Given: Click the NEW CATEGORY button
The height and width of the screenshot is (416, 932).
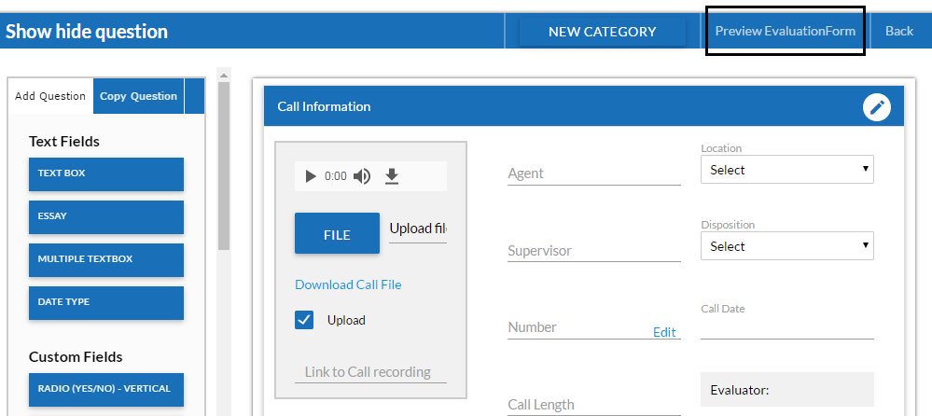Looking at the screenshot, I should click(602, 32).
